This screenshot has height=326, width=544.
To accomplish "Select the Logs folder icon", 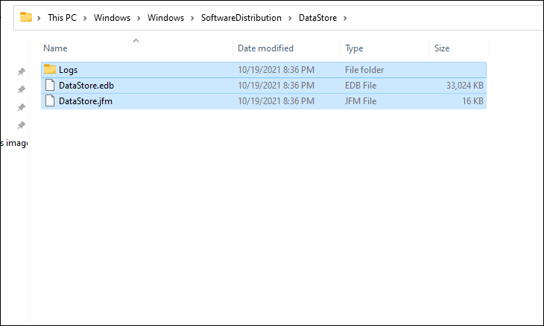I will (50, 69).
